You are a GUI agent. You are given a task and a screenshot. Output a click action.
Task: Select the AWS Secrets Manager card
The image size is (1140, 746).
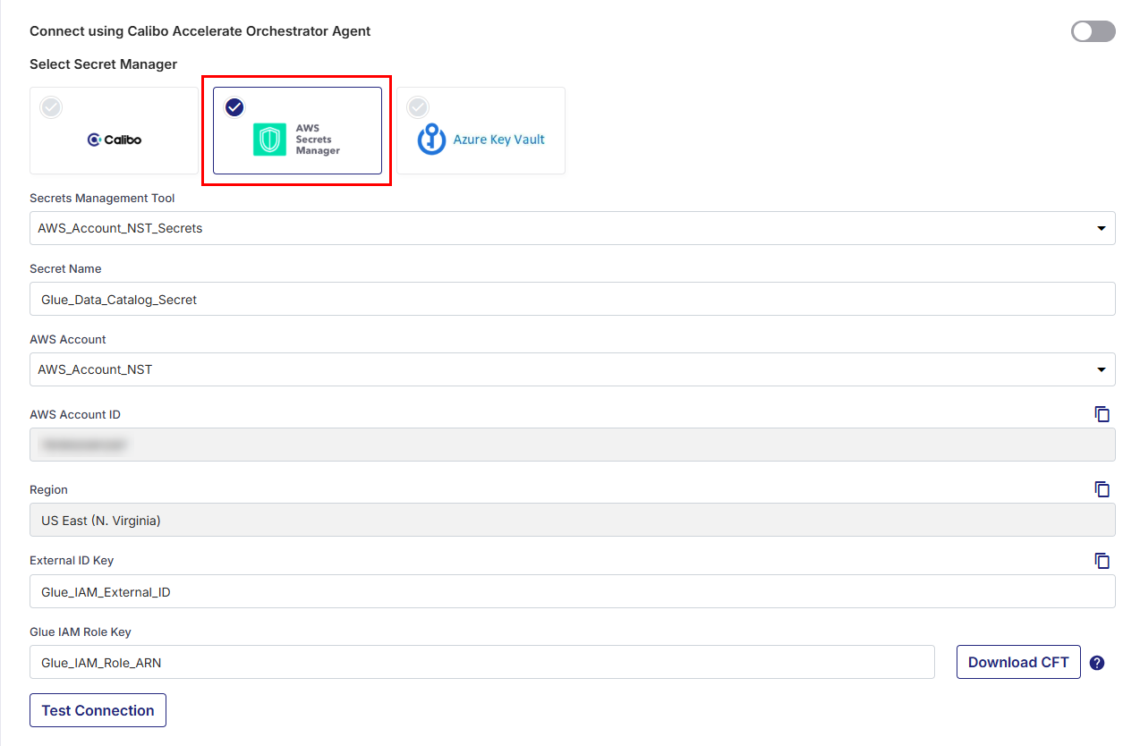click(297, 131)
